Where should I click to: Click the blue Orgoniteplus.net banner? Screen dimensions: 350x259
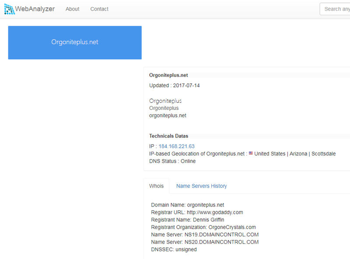click(75, 42)
